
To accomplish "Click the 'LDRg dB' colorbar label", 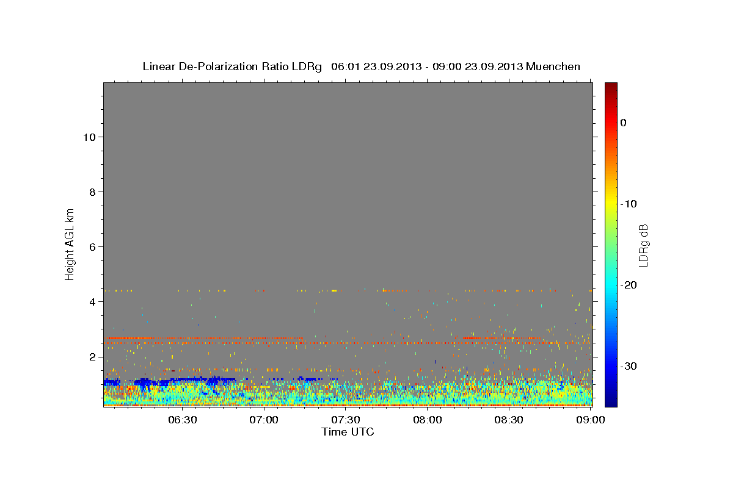I will 643,245.
